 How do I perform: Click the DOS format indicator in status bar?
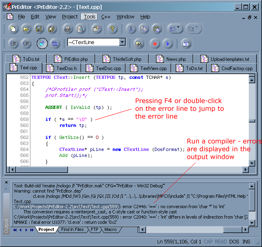click(234, 242)
